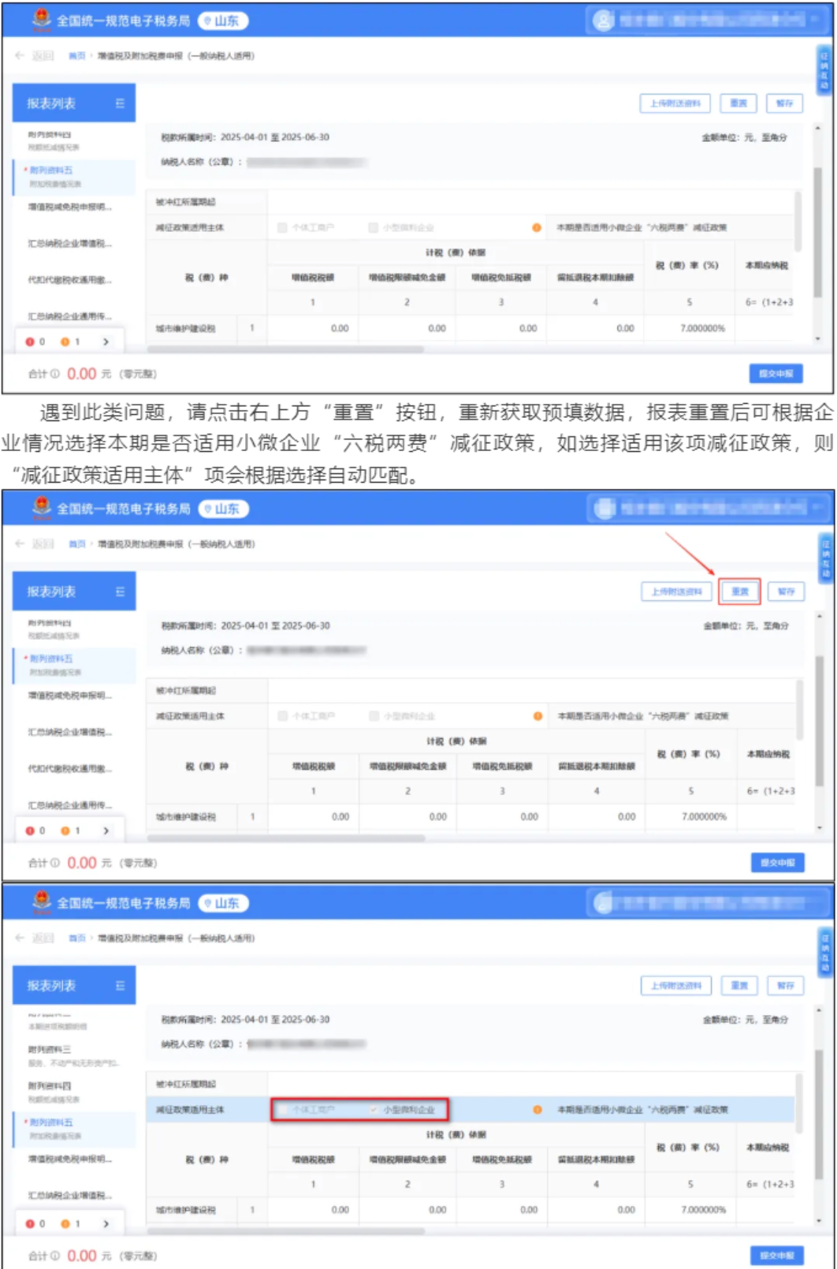
Task: Click the tax bureau emblem in the topmost header
Action: point(41,20)
